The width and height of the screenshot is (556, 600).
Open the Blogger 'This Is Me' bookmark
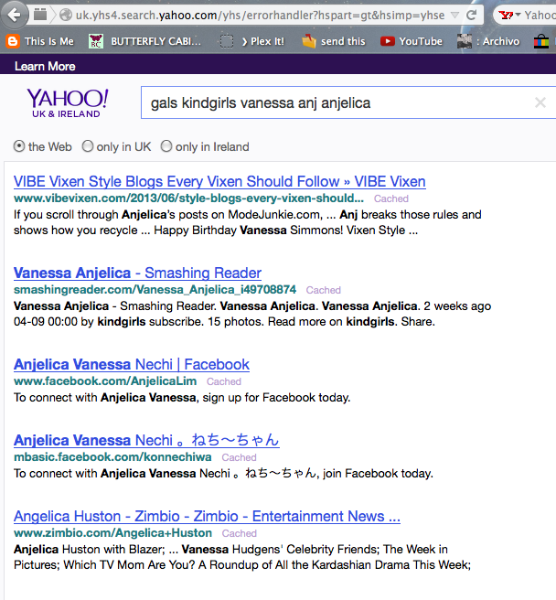pyautogui.click(x=39, y=41)
